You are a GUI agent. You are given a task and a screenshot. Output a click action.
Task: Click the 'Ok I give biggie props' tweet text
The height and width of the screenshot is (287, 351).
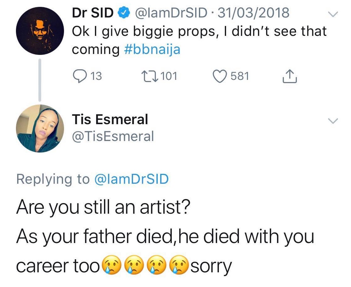click(x=199, y=32)
